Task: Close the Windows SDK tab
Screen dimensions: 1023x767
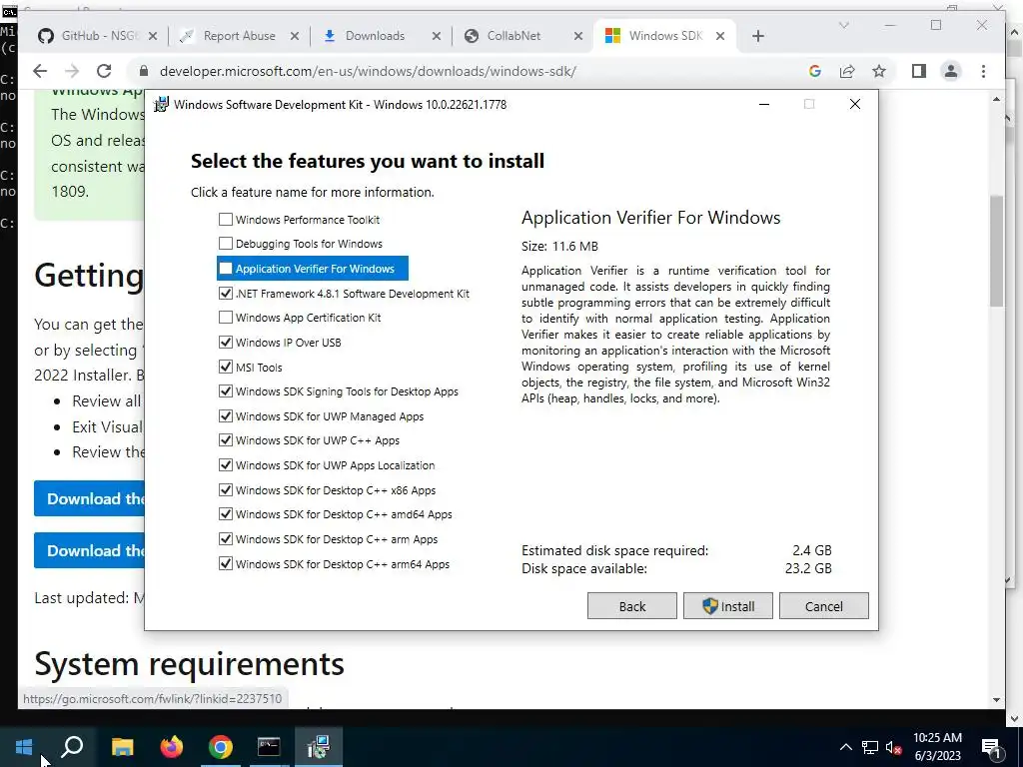Action: pyautogui.click(x=719, y=36)
